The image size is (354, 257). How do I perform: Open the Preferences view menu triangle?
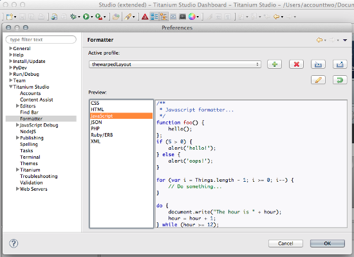click(x=345, y=40)
